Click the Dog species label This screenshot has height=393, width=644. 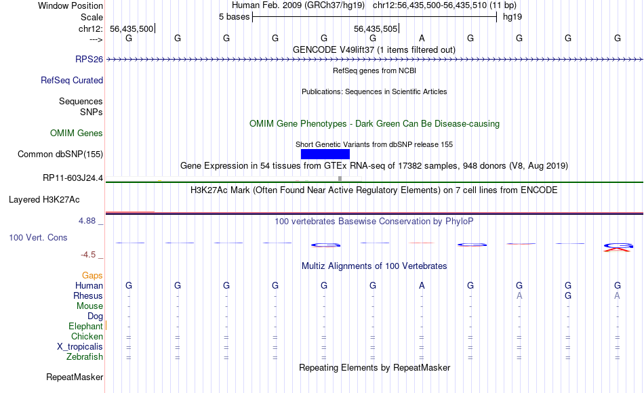click(x=95, y=316)
